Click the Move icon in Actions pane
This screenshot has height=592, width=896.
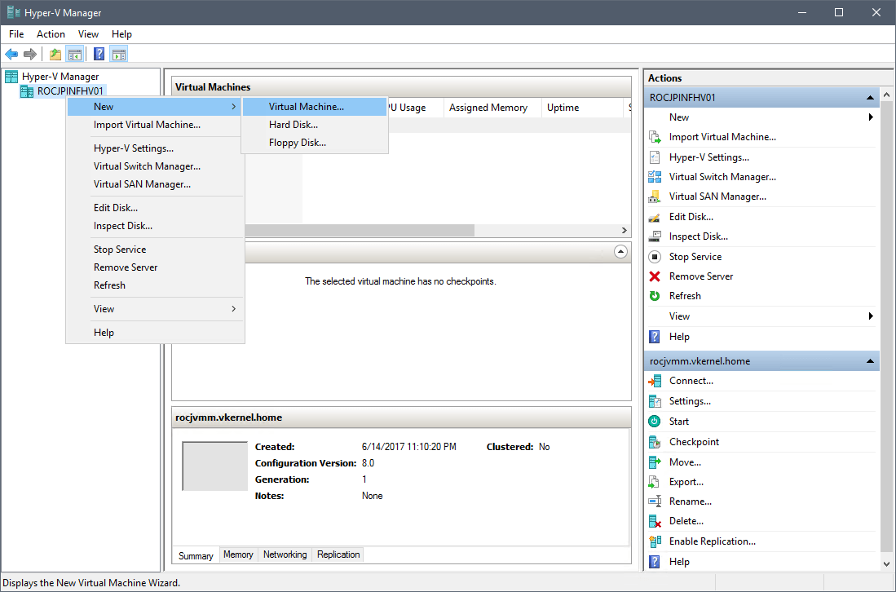click(655, 462)
